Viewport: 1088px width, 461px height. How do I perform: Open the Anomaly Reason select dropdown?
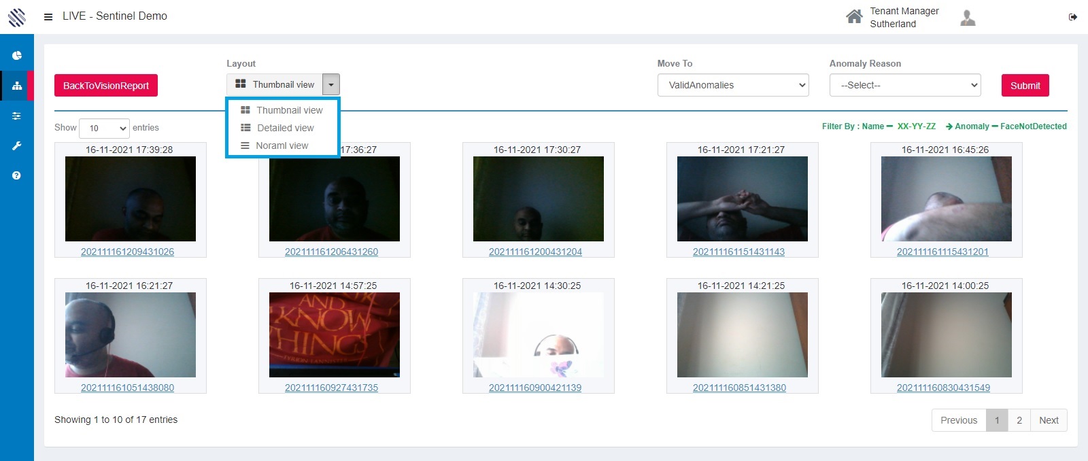pos(904,85)
